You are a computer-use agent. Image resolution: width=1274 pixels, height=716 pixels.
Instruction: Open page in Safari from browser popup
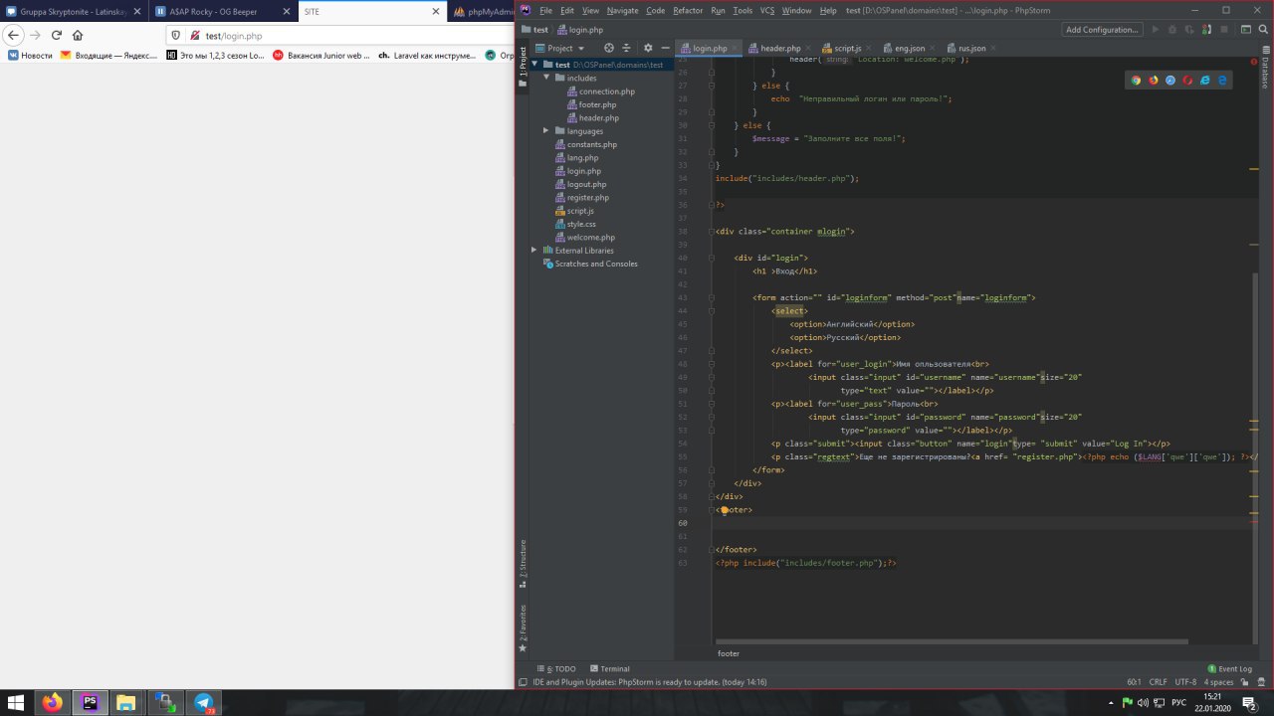[1170, 80]
